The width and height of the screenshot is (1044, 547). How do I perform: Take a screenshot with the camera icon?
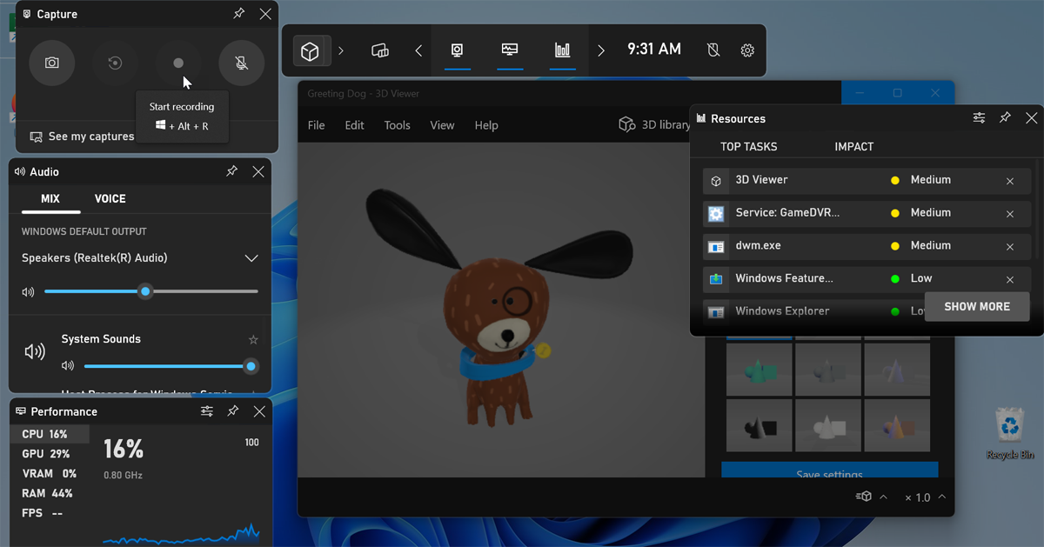[52, 63]
